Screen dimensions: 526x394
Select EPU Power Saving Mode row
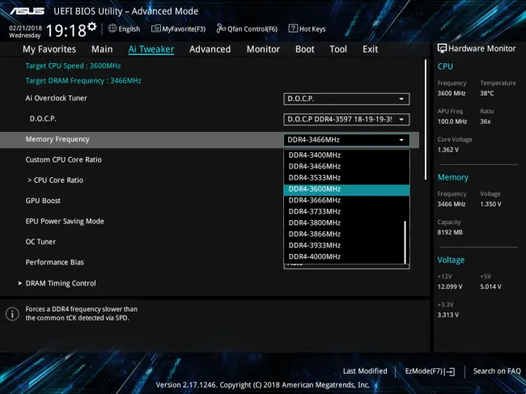point(65,222)
